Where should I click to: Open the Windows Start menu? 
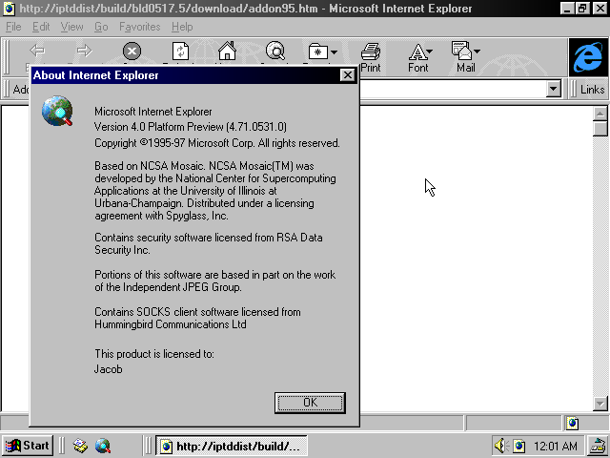[x=27, y=446]
